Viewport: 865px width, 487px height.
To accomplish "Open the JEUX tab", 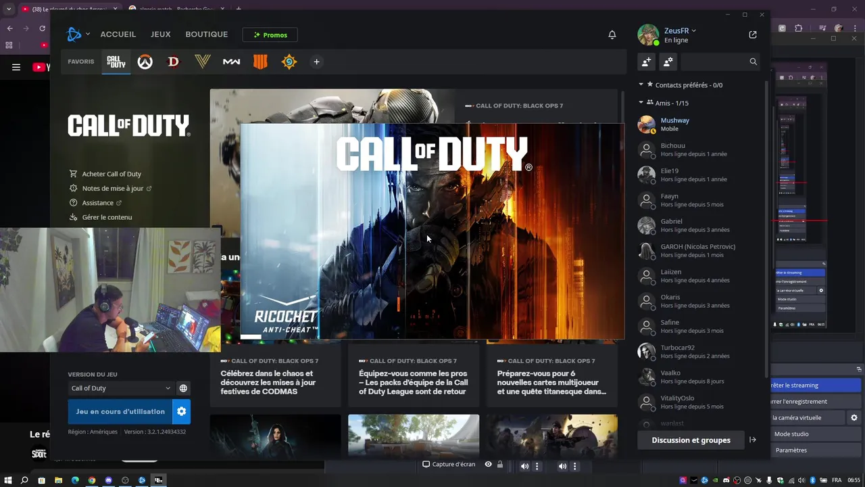I will pyautogui.click(x=161, y=34).
